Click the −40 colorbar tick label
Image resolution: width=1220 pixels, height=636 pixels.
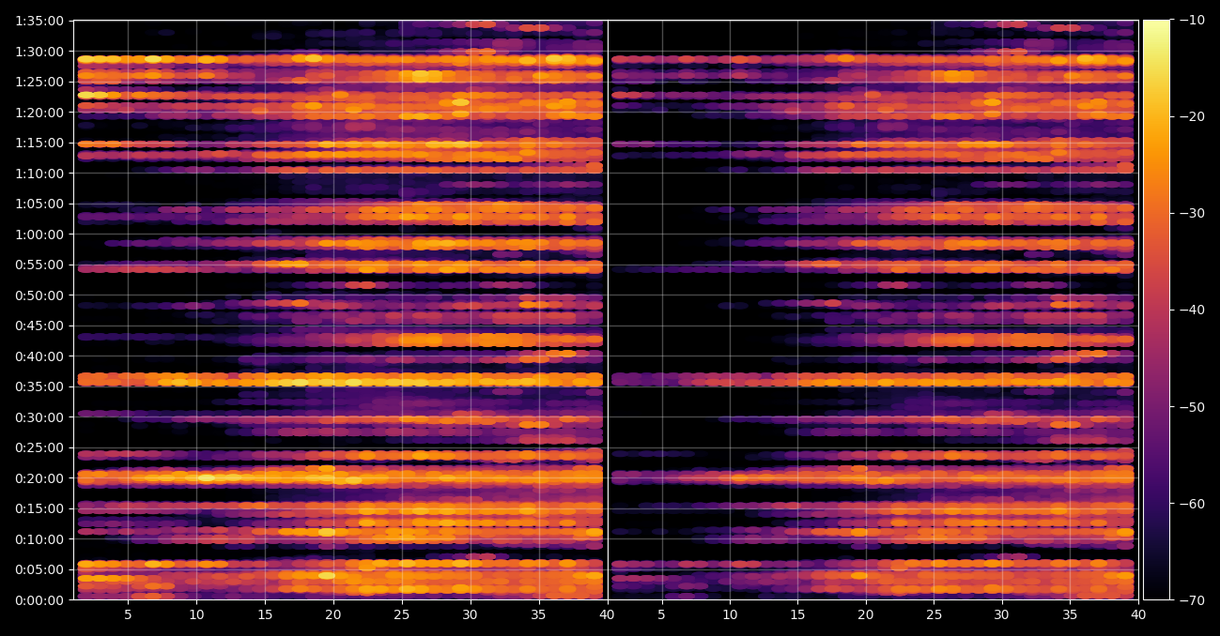1191,310
